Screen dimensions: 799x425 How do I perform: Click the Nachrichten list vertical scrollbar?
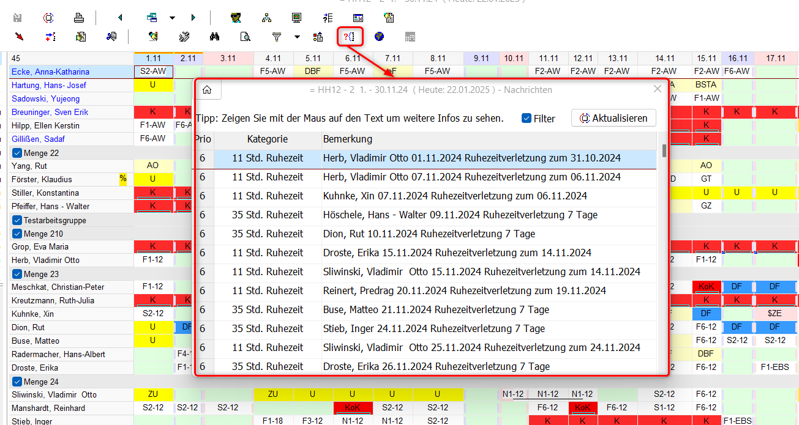pyautogui.click(x=664, y=245)
